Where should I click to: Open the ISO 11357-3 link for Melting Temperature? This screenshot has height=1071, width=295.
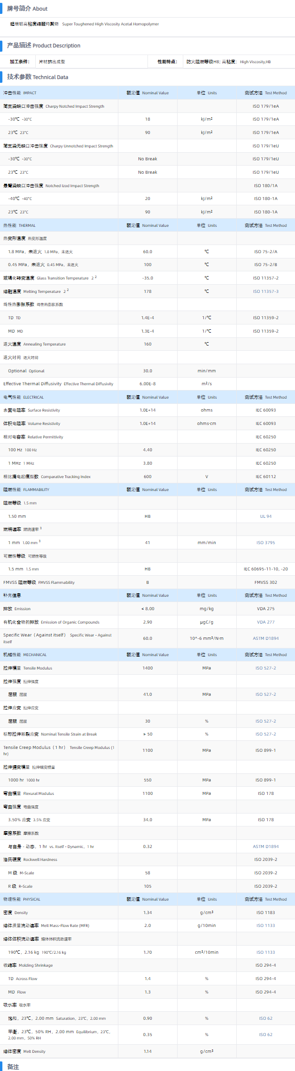(265, 291)
